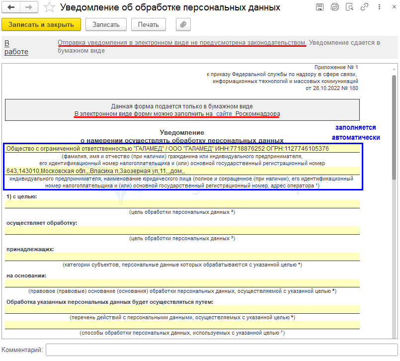
Task: Click the 'Записать' button
Action: click(x=106, y=24)
